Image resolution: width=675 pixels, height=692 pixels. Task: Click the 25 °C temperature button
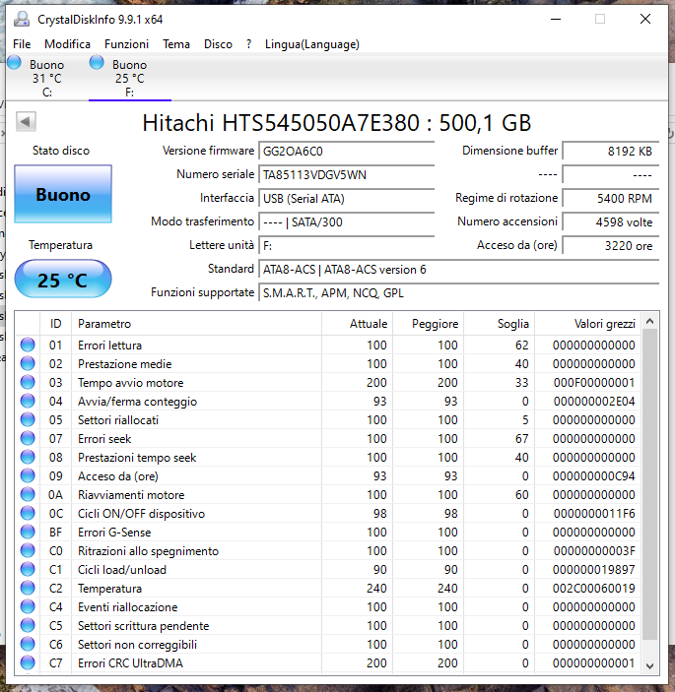click(63, 280)
